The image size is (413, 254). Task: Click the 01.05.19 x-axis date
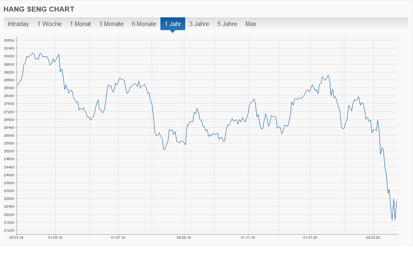pyautogui.click(x=55, y=237)
